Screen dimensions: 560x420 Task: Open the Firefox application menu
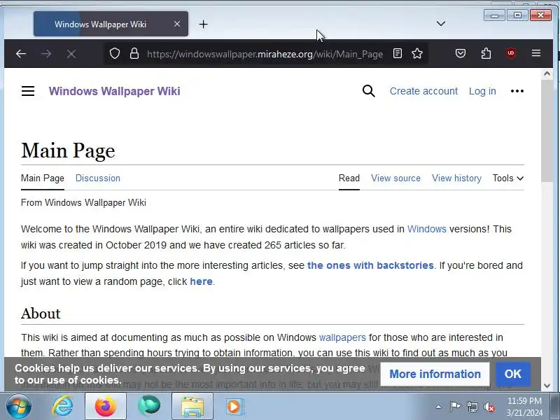(x=536, y=53)
